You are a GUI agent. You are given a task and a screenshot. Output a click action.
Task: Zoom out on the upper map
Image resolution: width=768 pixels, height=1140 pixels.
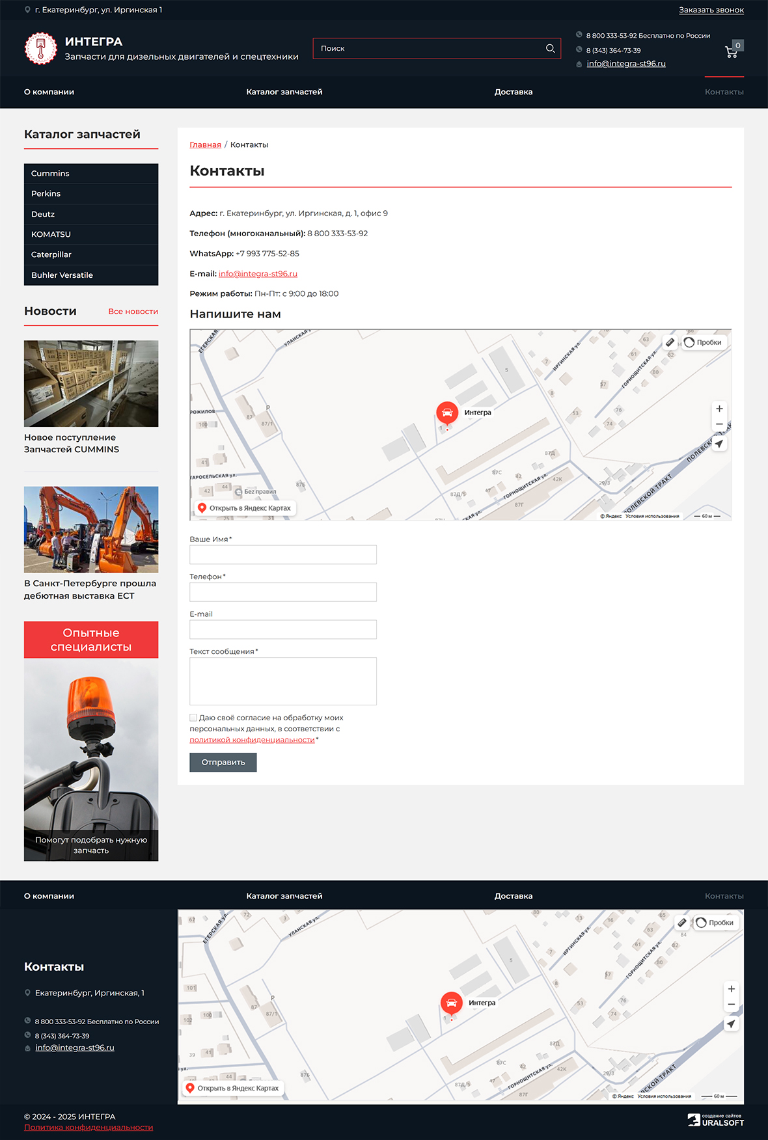coord(719,424)
